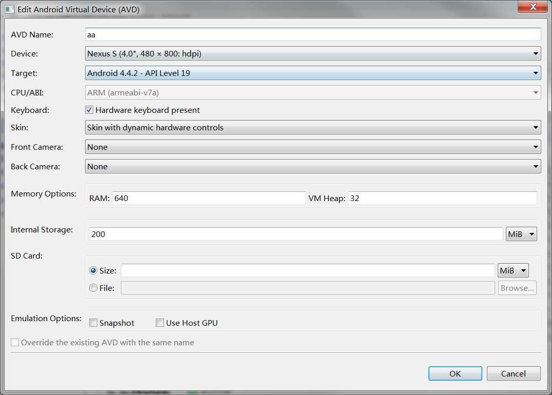Image resolution: width=552 pixels, height=395 pixels.
Task: Click the SD Card label
Action: [x=27, y=256]
